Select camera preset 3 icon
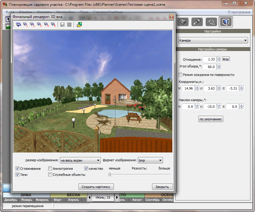This screenshot has width=255, height=212. pos(39,25)
